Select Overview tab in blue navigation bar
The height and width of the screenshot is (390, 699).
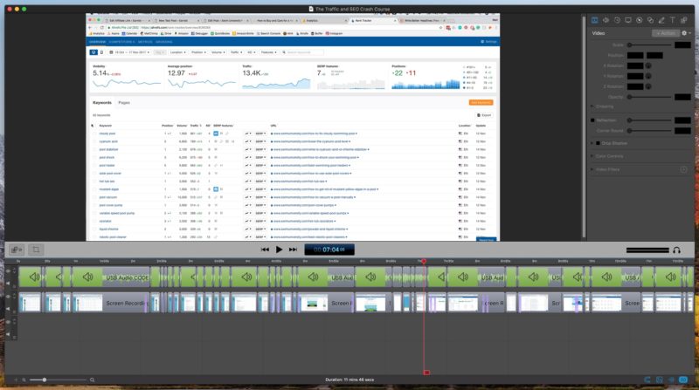click(97, 42)
